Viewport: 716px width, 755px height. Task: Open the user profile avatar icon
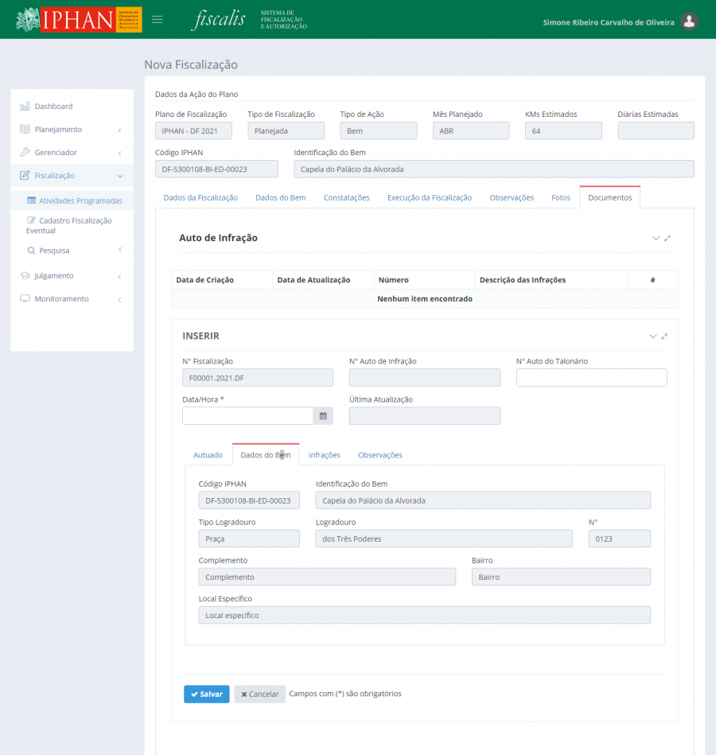(x=689, y=21)
